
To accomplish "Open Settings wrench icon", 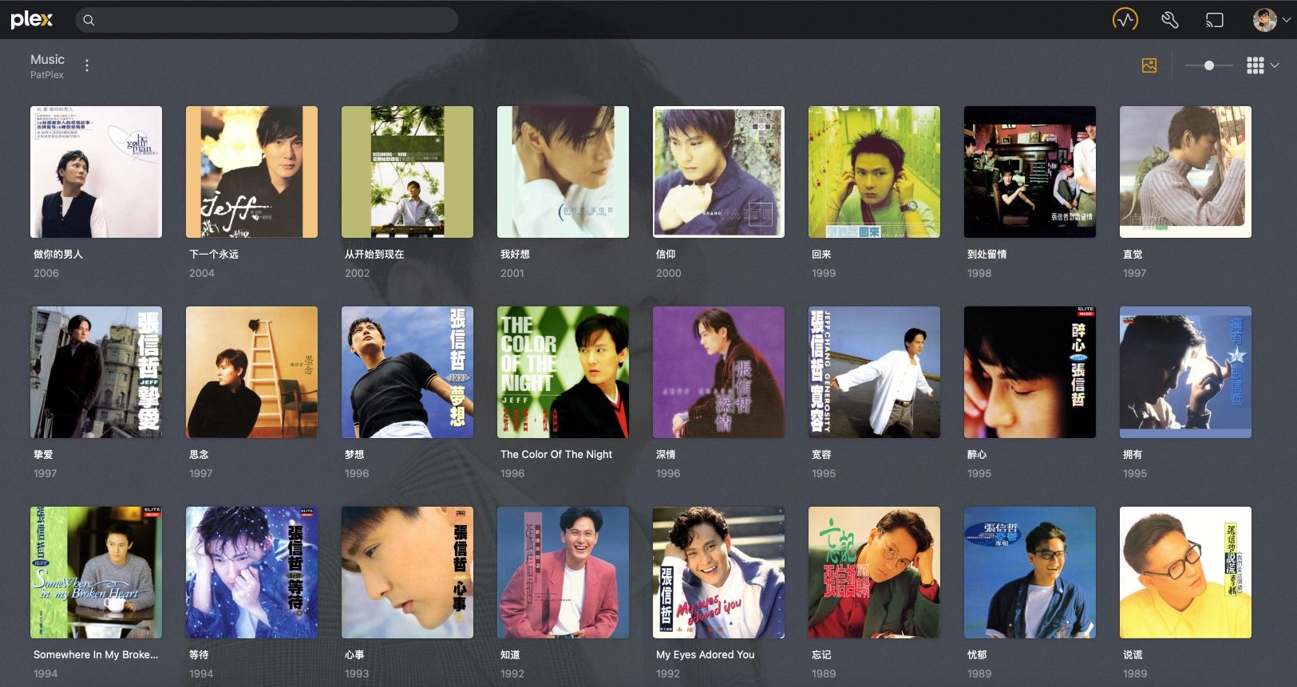I will click(1170, 20).
